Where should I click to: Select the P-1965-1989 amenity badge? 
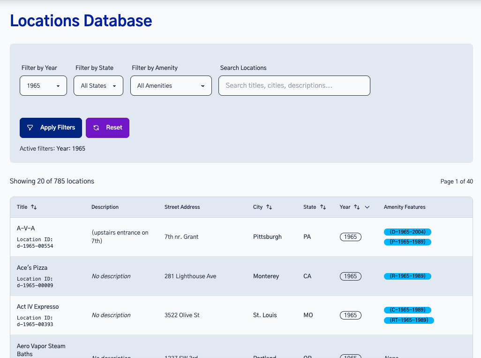[407, 242]
